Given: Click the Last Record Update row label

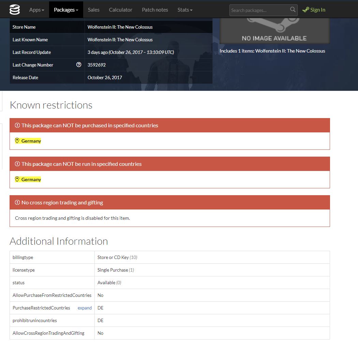Looking at the screenshot, I should tap(32, 52).
